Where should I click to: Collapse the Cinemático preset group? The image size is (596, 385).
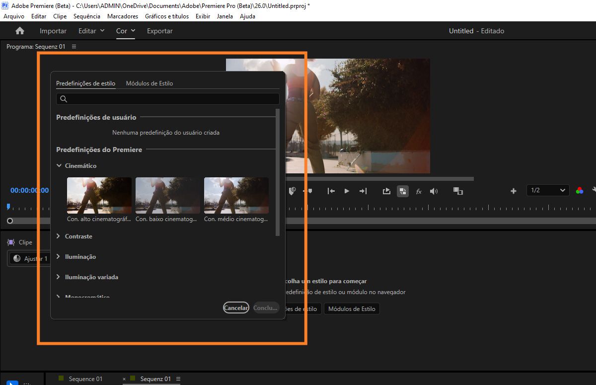click(59, 165)
